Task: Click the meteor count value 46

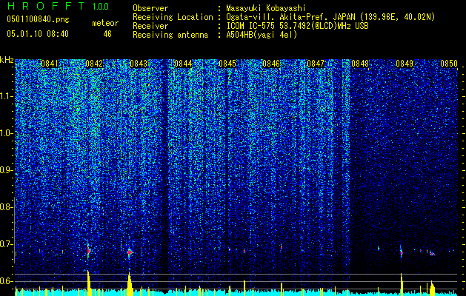Action: pos(107,34)
